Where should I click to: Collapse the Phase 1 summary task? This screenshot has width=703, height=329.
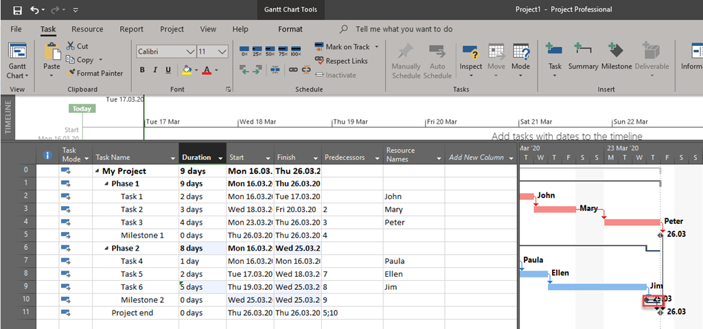(106, 184)
